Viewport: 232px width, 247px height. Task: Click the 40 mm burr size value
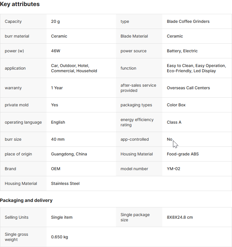pos(58,139)
